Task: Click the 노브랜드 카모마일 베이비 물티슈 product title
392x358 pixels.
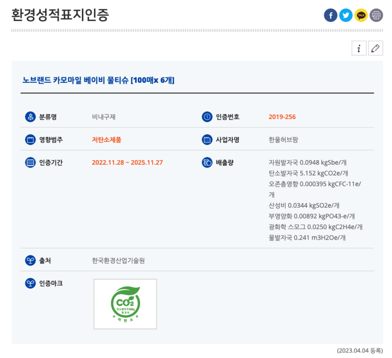Action: (98, 80)
